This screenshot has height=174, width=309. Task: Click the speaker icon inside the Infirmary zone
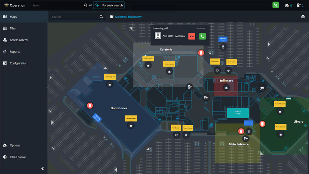click(226, 88)
